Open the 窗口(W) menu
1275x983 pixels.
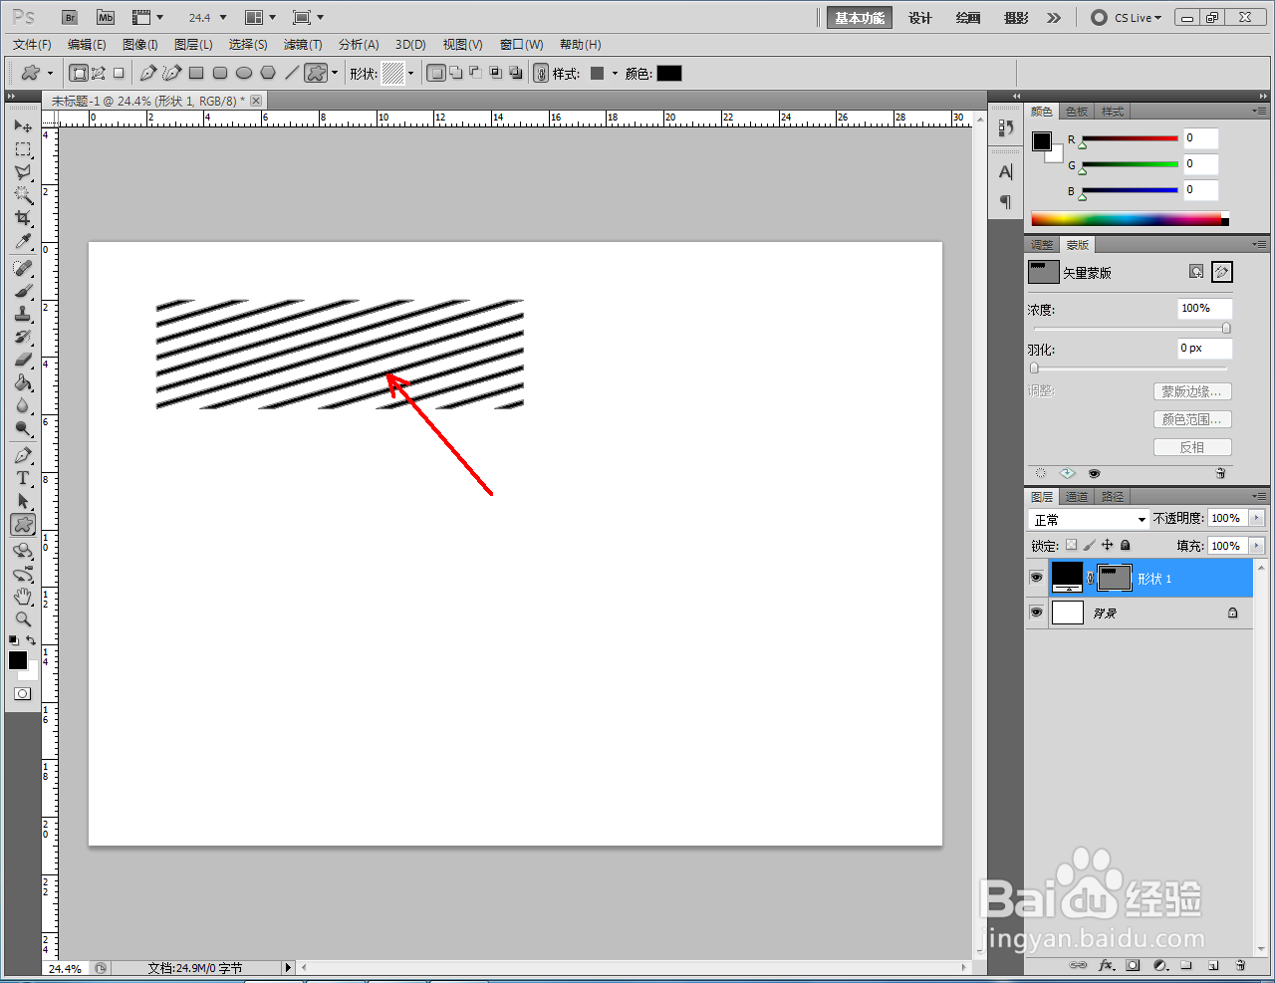pos(521,45)
